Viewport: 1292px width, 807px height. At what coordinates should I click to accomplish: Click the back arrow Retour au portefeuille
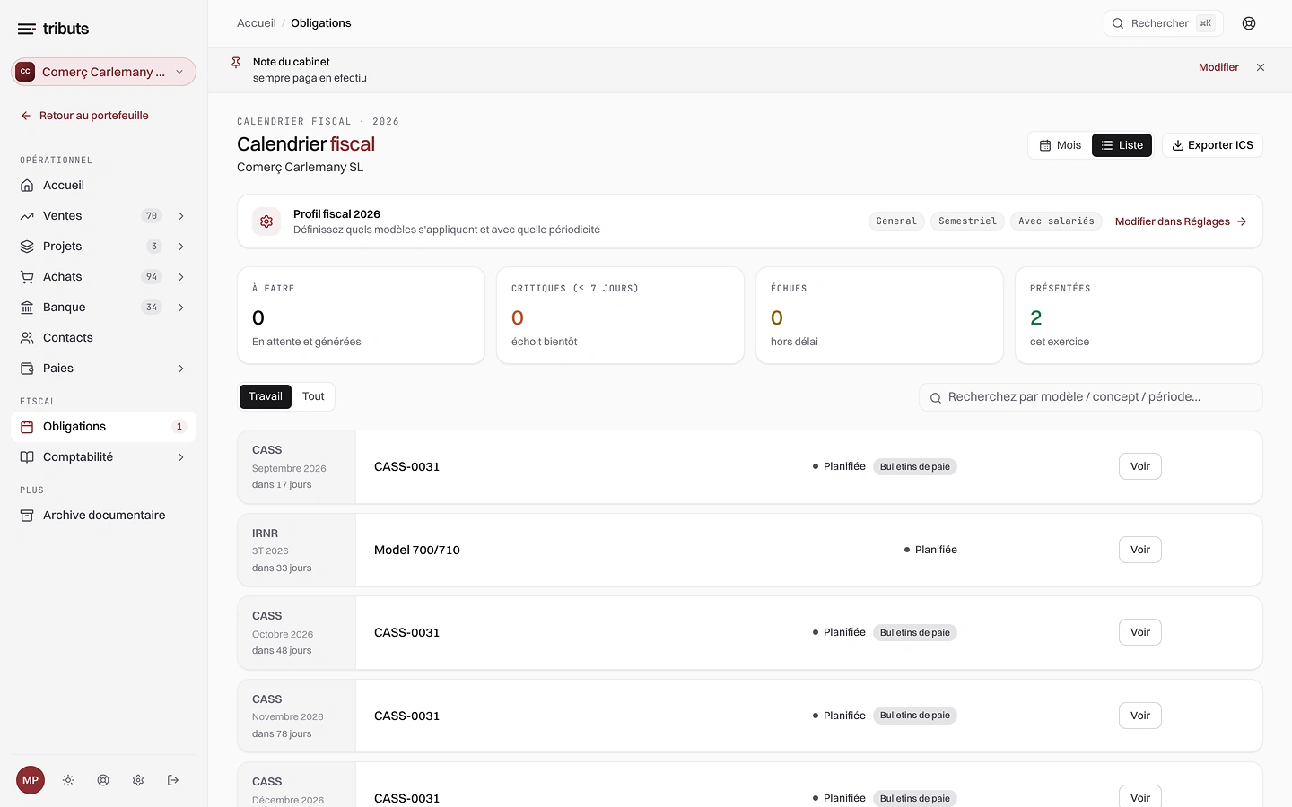(x=84, y=116)
